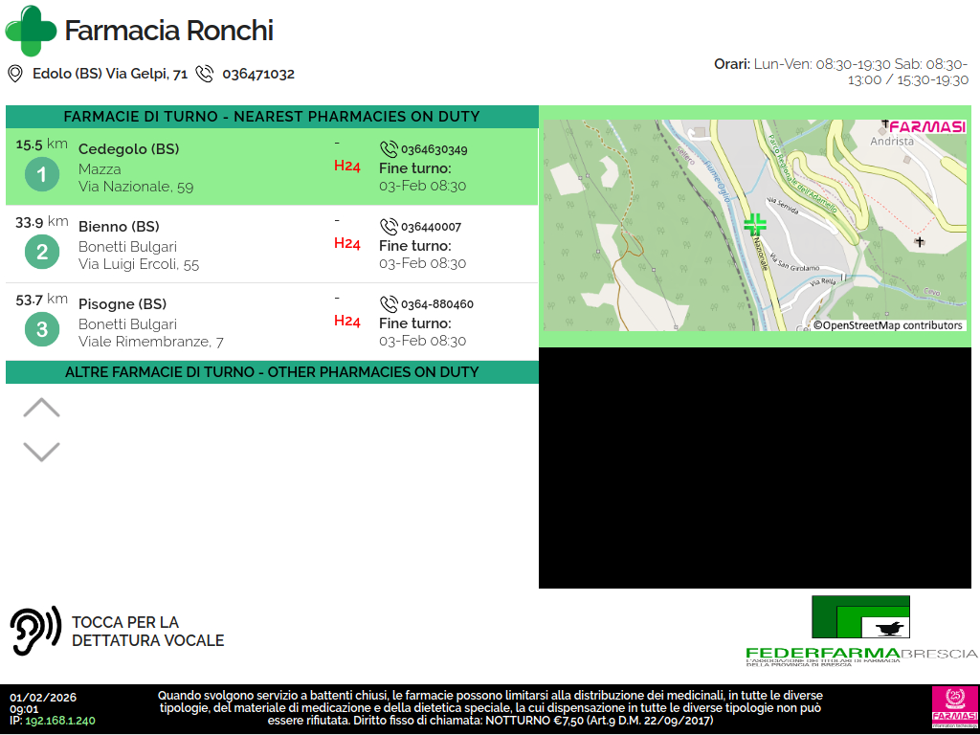Click the pink Farmasi logo in footer
Image resolution: width=980 pixels, height=735 pixels.
[952, 706]
